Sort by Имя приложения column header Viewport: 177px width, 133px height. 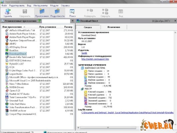tap(20, 27)
